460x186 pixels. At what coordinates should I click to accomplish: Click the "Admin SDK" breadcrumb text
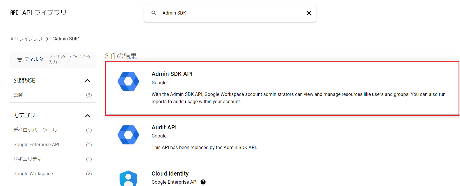point(66,39)
